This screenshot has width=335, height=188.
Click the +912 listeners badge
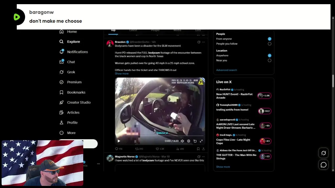click(264, 111)
